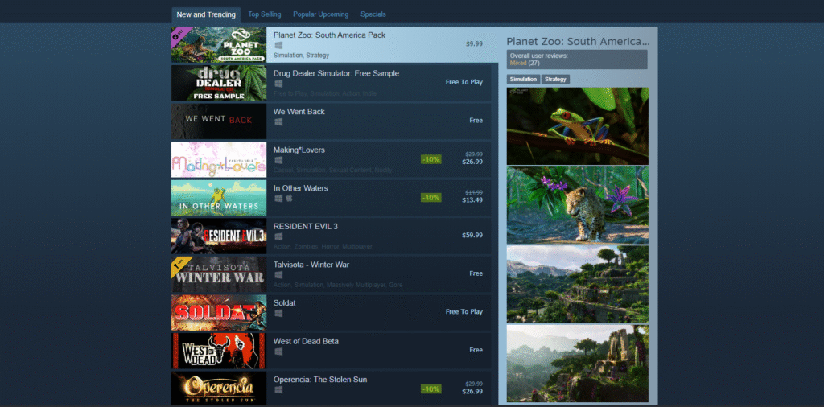The image size is (824, 407).
Task: Click the We Went Back capsule image
Action: pos(219,121)
